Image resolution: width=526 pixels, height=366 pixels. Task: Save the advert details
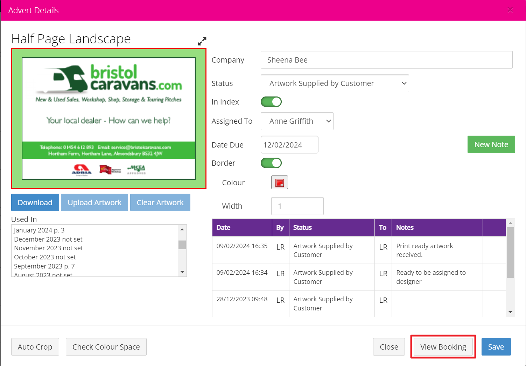(496, 347)
